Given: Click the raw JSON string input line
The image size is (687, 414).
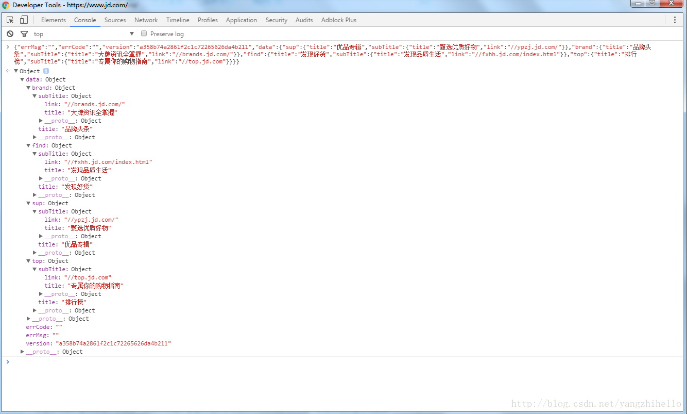Looking at the screenshot, I should click(333, 54).
